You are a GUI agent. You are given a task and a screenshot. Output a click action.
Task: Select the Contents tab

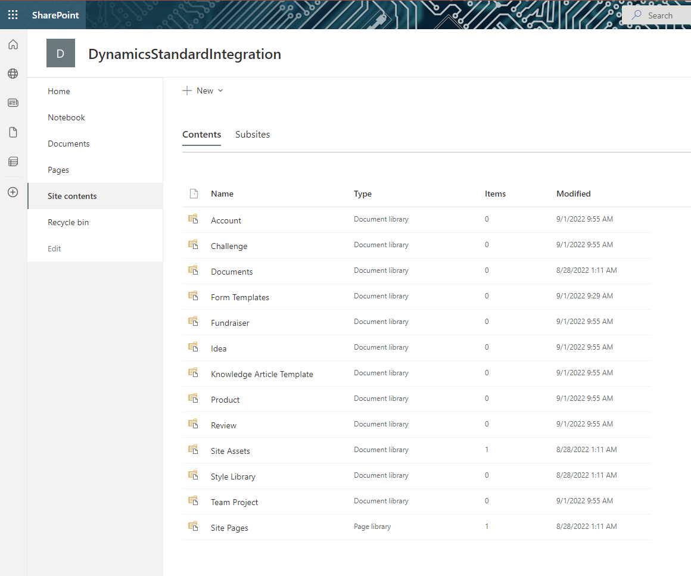(201, 134)
